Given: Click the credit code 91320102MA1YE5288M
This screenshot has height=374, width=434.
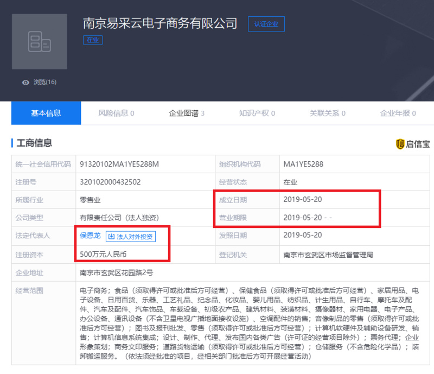Looking at the screenshot, I should pyautogui.click(x=119, y=164).
